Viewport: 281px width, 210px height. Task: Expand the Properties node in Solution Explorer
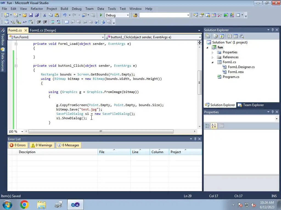pos(213,52)
